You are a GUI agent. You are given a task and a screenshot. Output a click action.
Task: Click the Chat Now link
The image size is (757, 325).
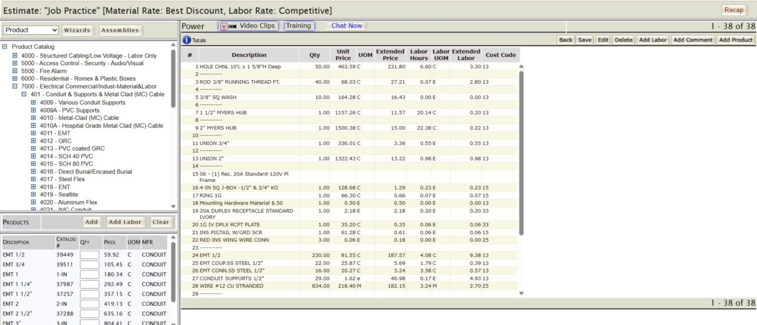[345, 26]
